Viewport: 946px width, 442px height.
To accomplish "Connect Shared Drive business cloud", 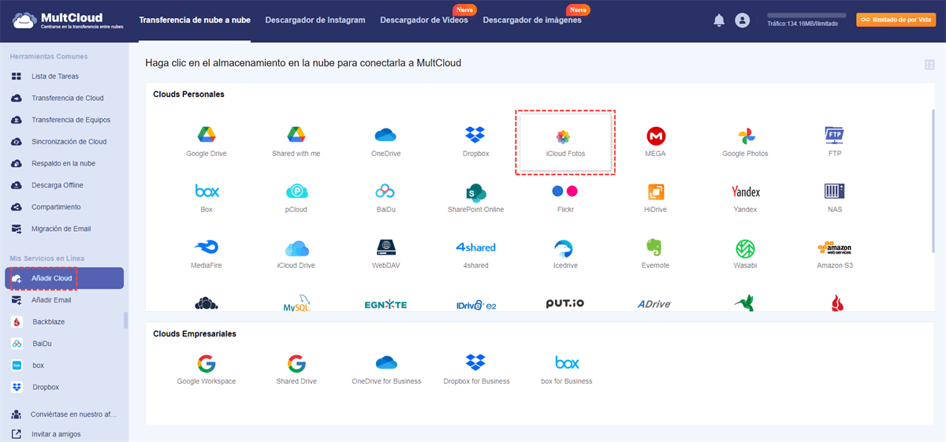I will [x=296, y=370].
